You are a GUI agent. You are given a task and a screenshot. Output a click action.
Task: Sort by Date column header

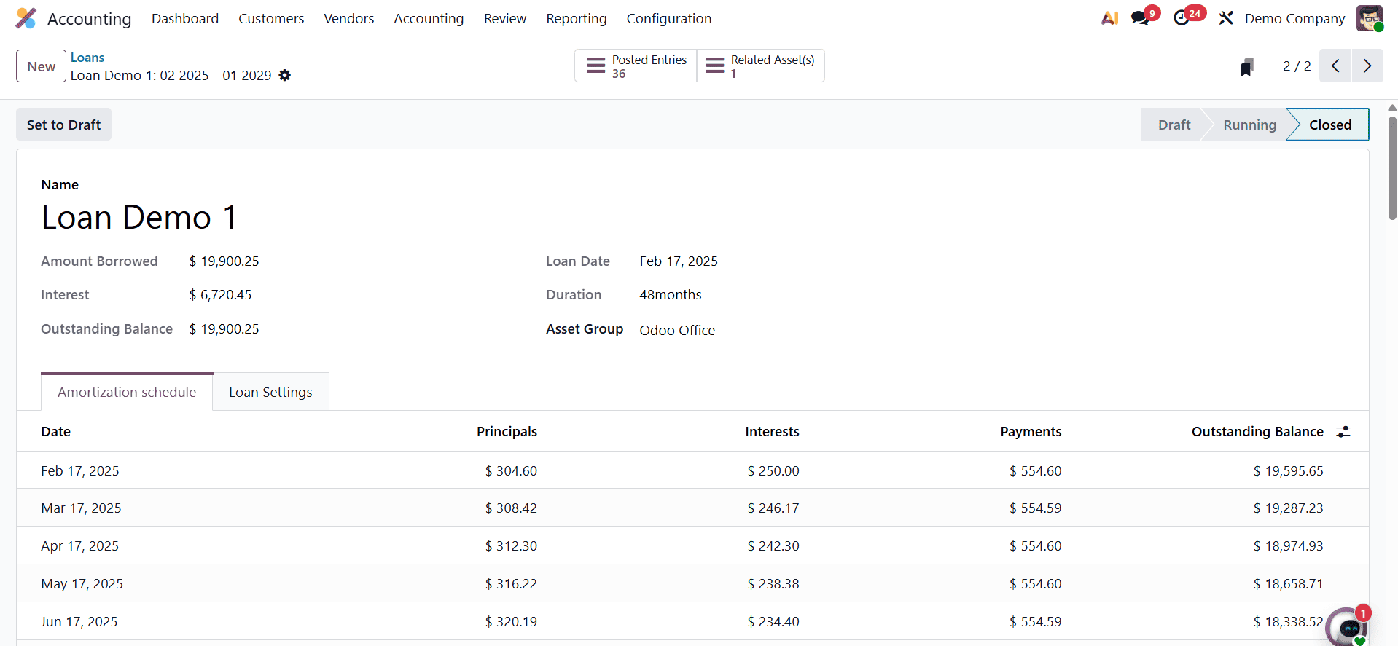[x=55, y=432]
